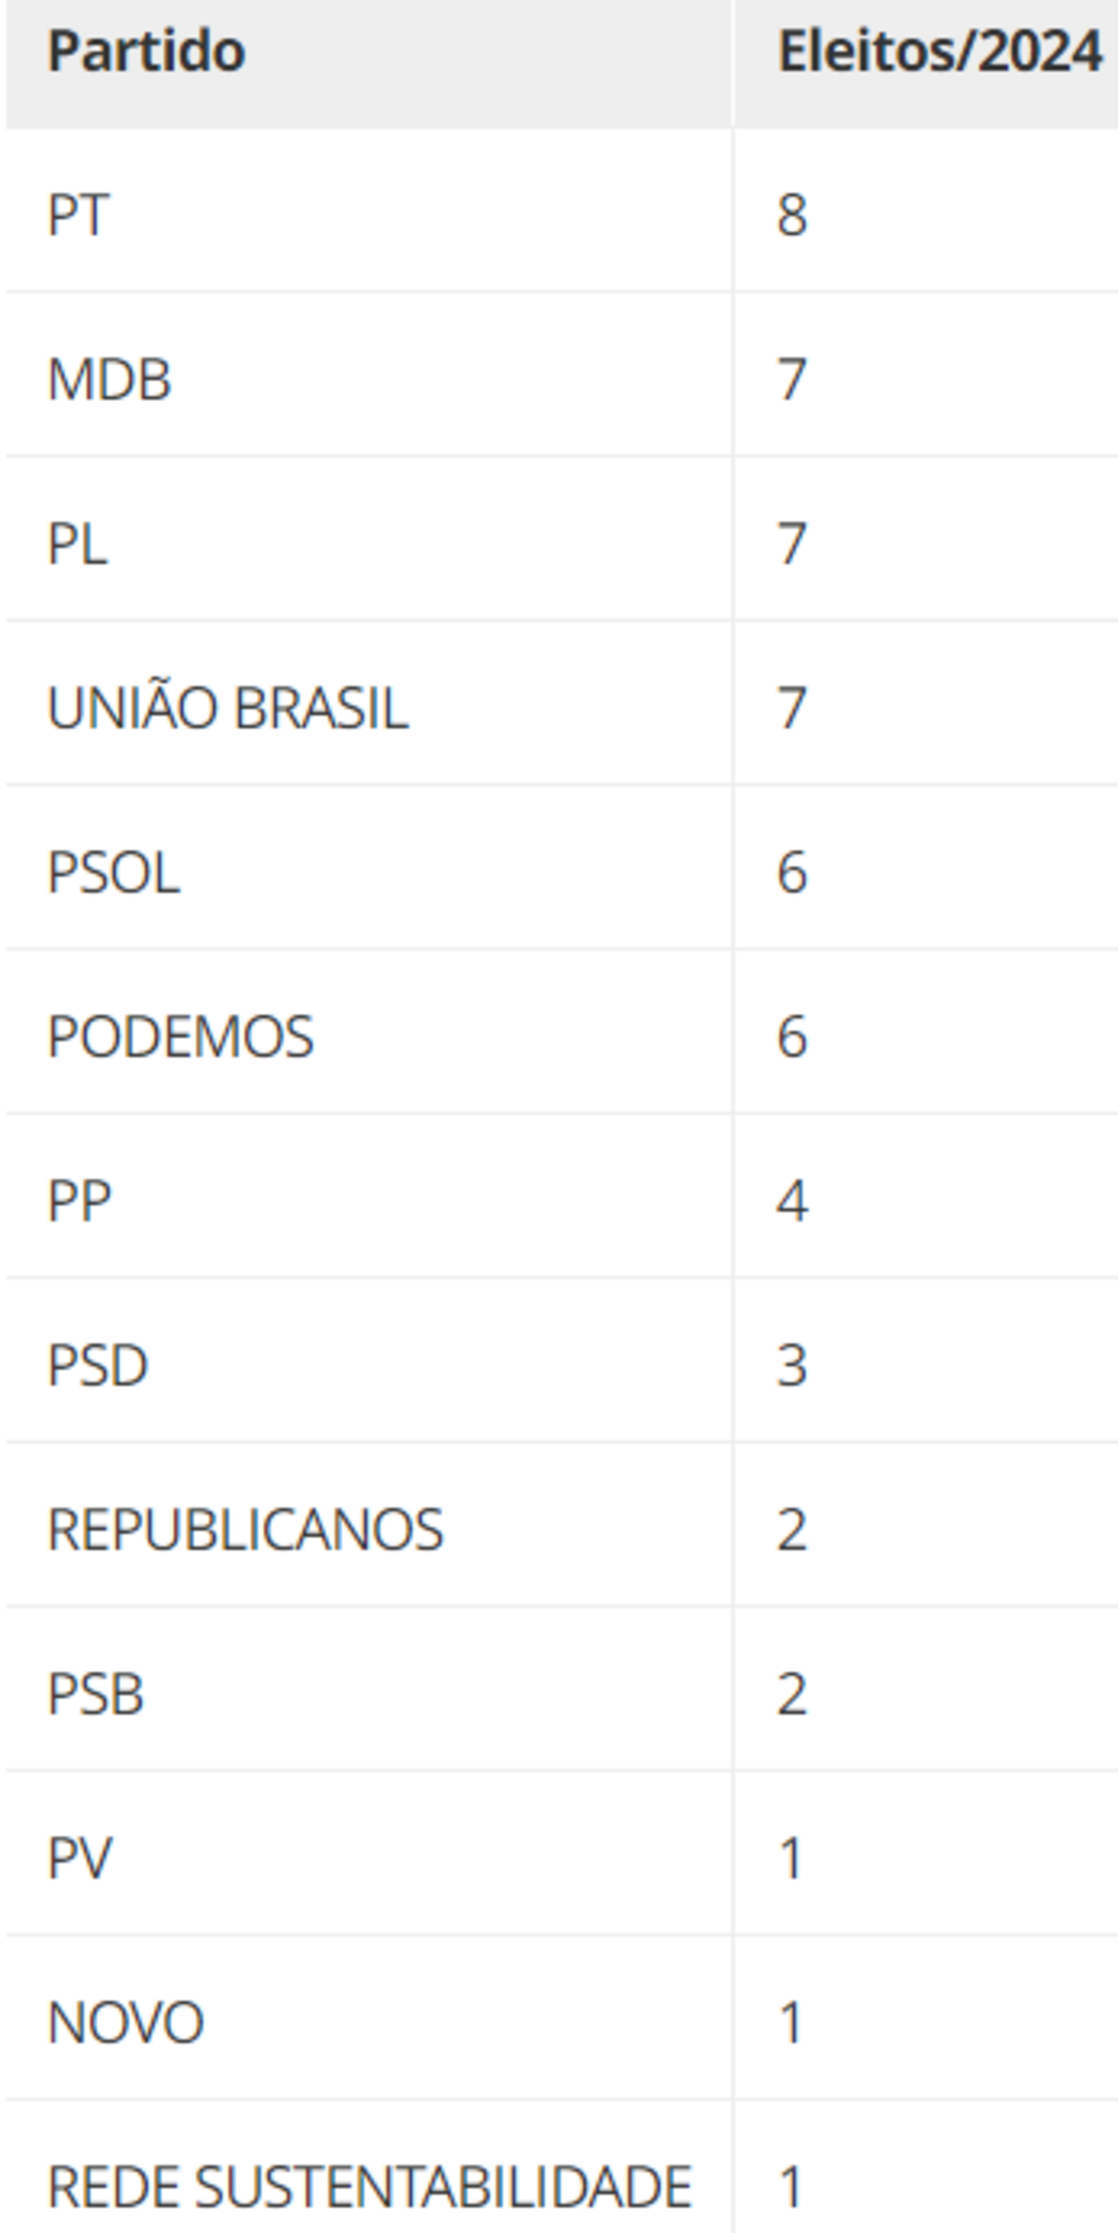Select the PSD party cell
Viewport: 1118px width, 2233px height.
(x=98, y=1366)
